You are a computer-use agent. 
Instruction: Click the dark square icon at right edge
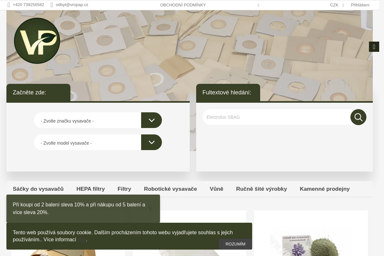pyautogui.click(x=374, y=47)
